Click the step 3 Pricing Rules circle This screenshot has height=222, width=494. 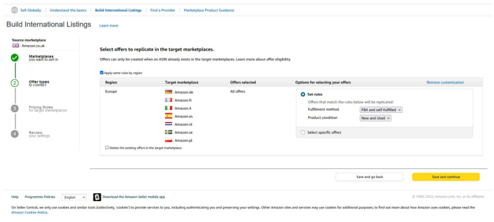[15, 109]
